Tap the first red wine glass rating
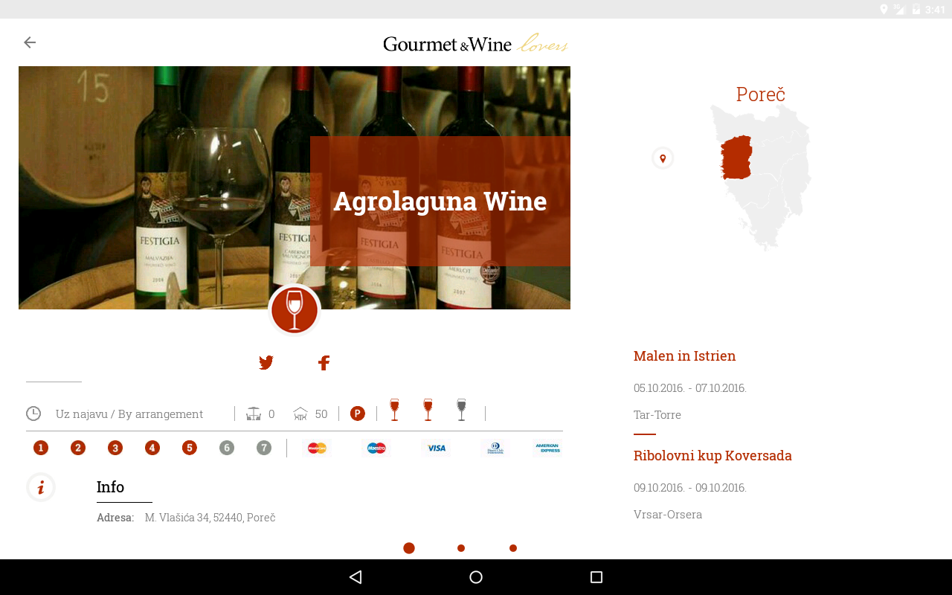The height and width of the screenshot is (595, 952). [x=394, y=410]
